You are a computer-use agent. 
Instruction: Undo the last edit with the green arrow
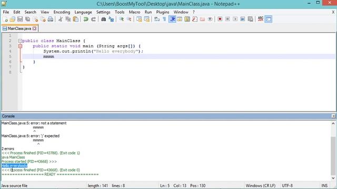pyautogui.click(x=86, y=19)
